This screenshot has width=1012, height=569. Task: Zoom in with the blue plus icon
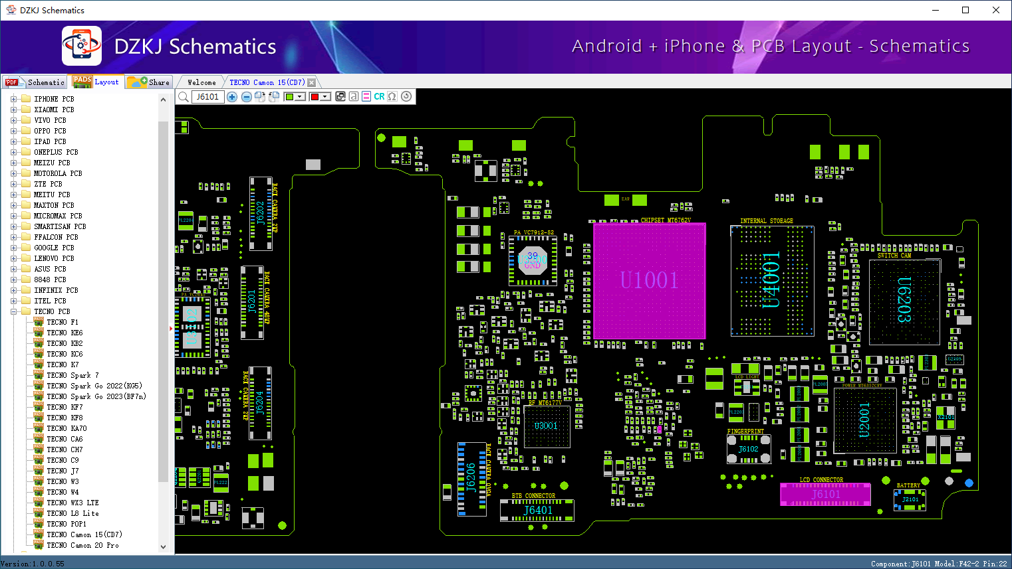coord(232,97)
